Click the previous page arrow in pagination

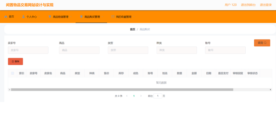pyautogui.click(x=127, y=96)
